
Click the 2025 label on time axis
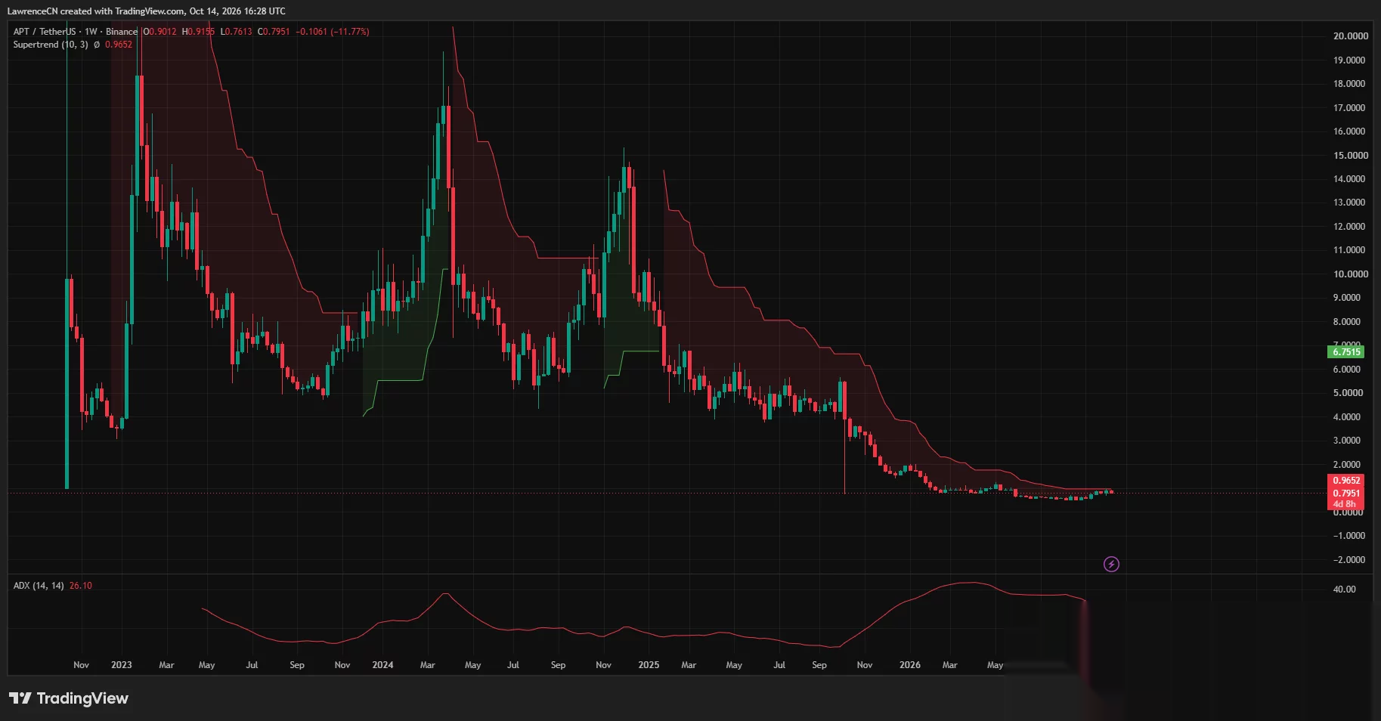(x=649, y=665)
